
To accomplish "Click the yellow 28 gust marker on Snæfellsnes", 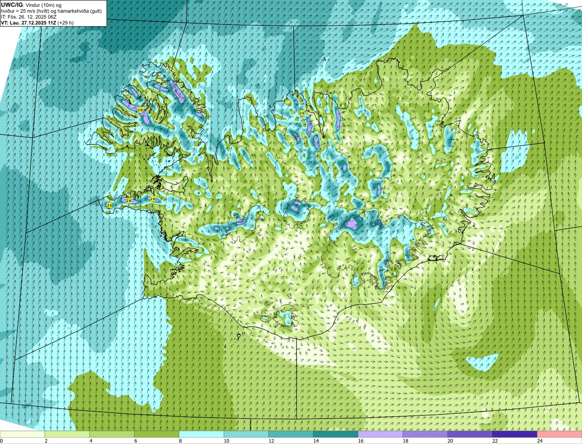I will (128, 201).
